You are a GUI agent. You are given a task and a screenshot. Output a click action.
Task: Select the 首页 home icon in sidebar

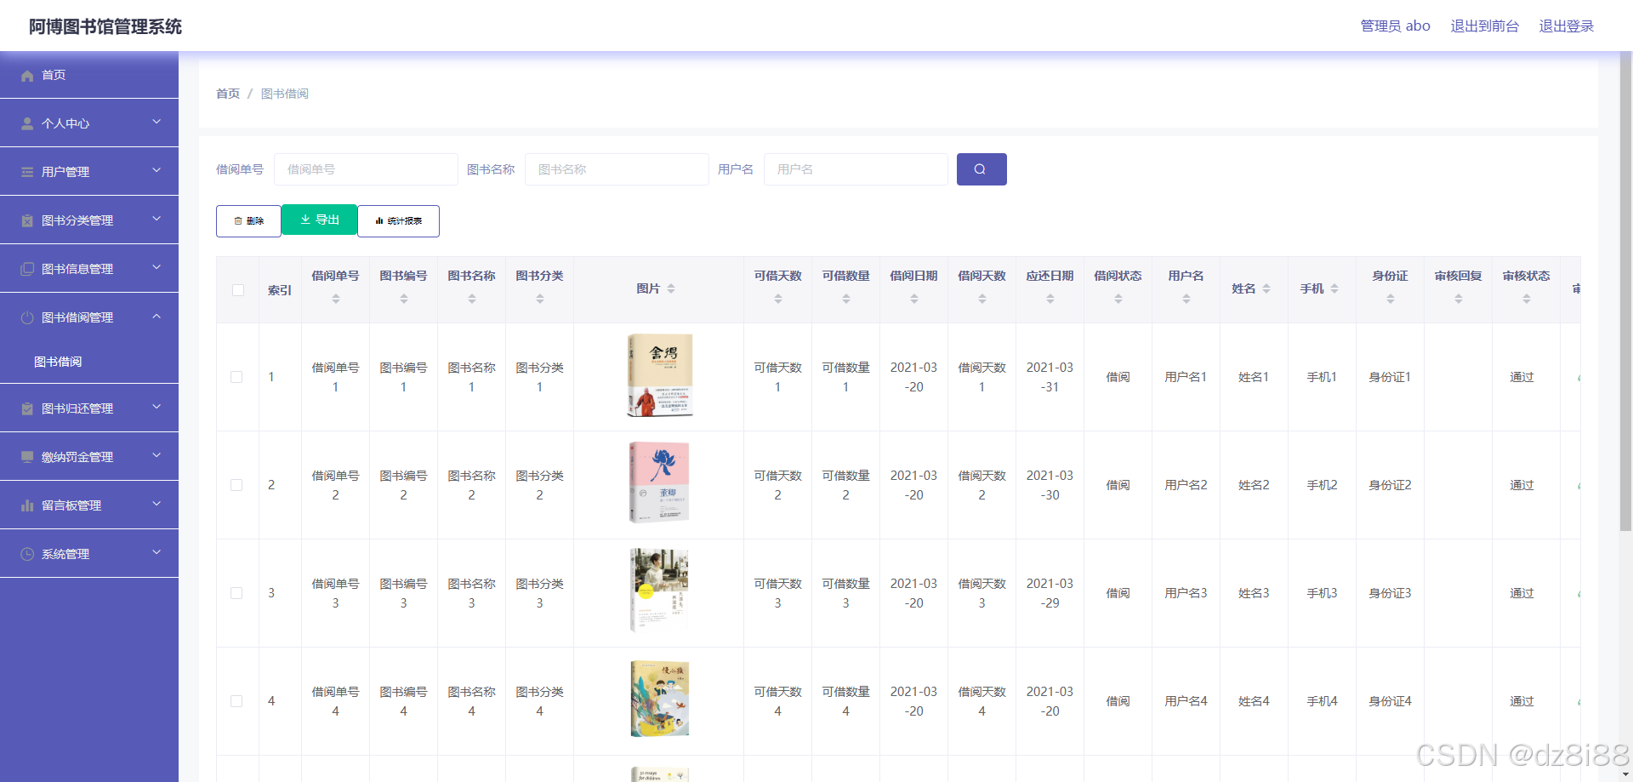click(x=27, y=75)
